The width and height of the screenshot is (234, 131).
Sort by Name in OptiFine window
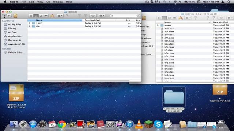pos(184,22)
